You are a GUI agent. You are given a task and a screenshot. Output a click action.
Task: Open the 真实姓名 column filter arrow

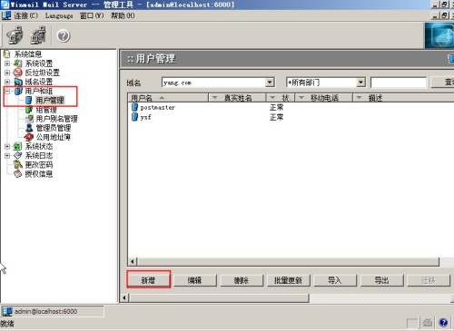[x=214, y=98]
